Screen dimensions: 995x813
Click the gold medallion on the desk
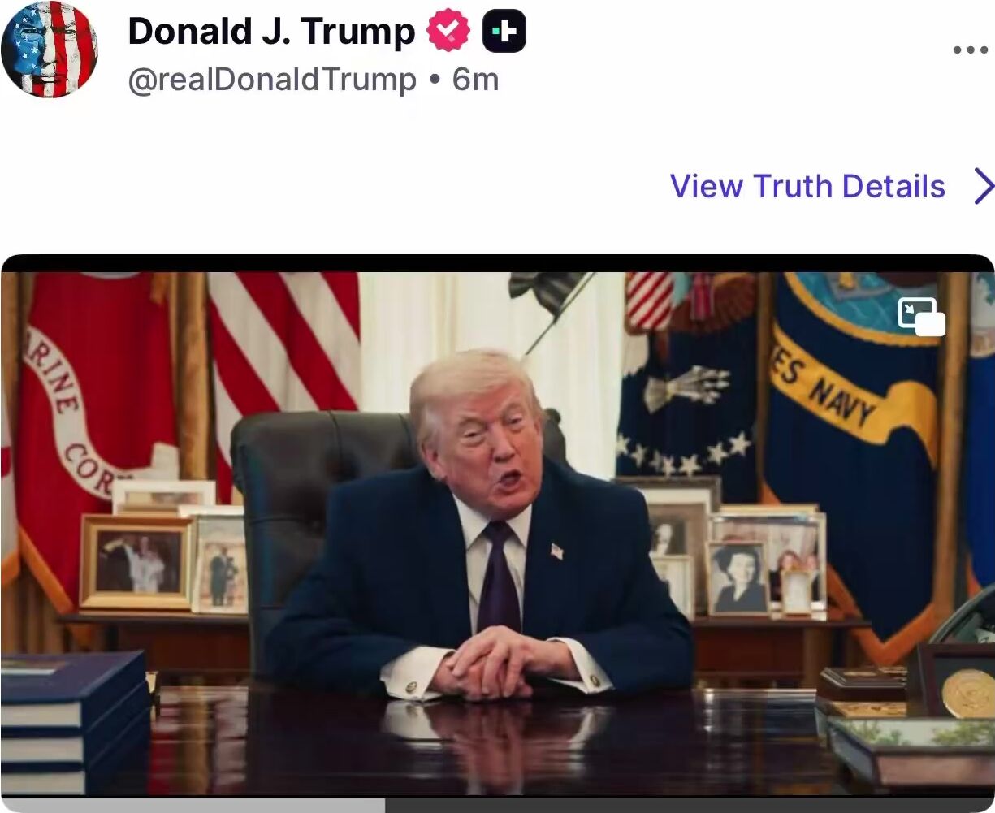coord(969,693)
